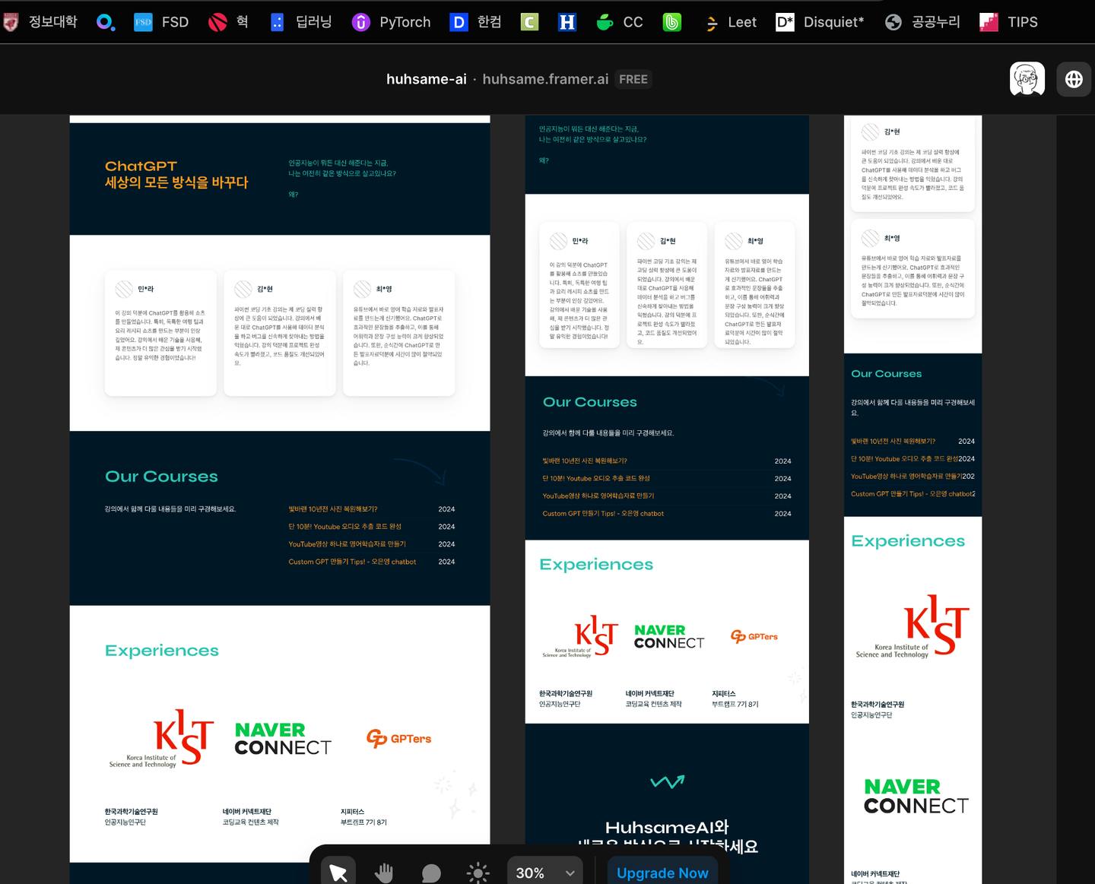Select 민*라 testimonial card in tablet frame

579,285
